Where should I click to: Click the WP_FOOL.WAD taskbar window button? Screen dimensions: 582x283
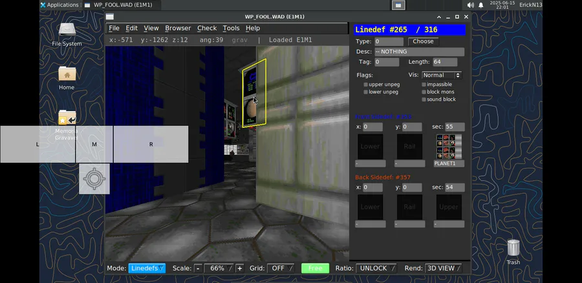pyautogui.click(x=122, y=5)
